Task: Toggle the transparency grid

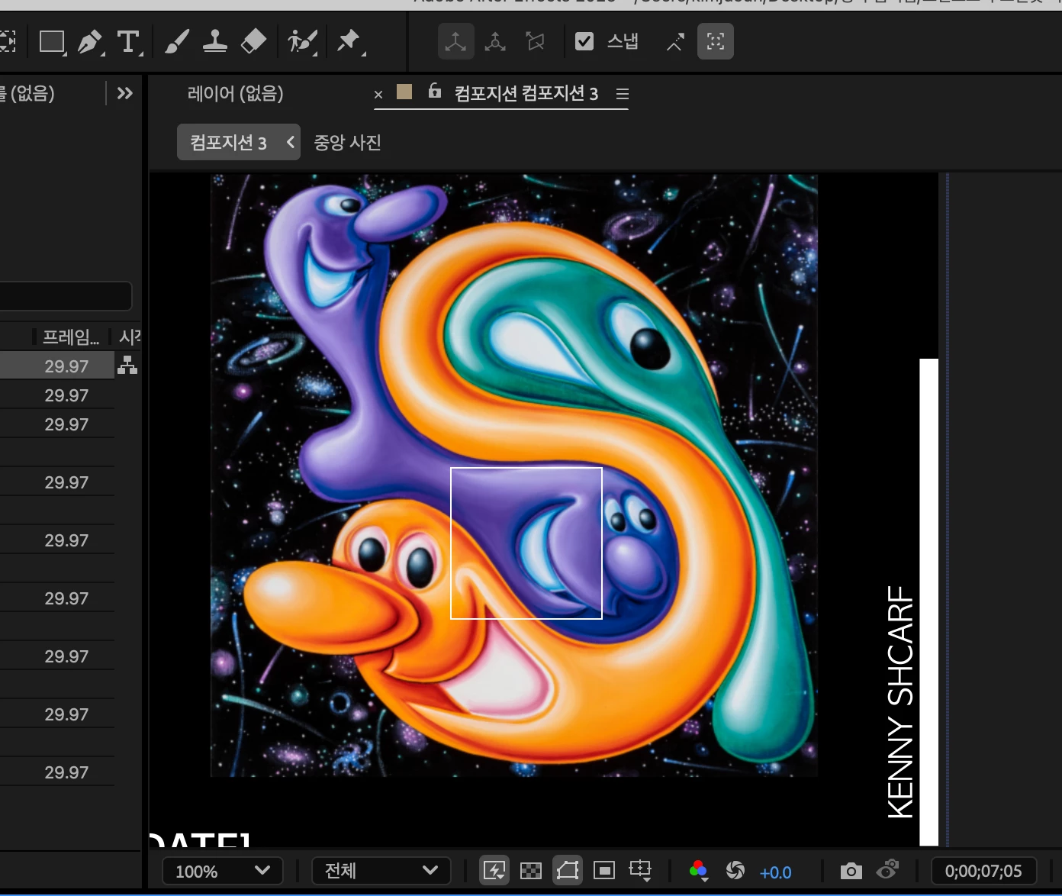Action: coord(530,871)
